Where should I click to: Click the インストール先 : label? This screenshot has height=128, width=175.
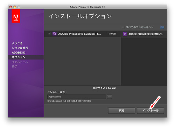tap(57, 92)
